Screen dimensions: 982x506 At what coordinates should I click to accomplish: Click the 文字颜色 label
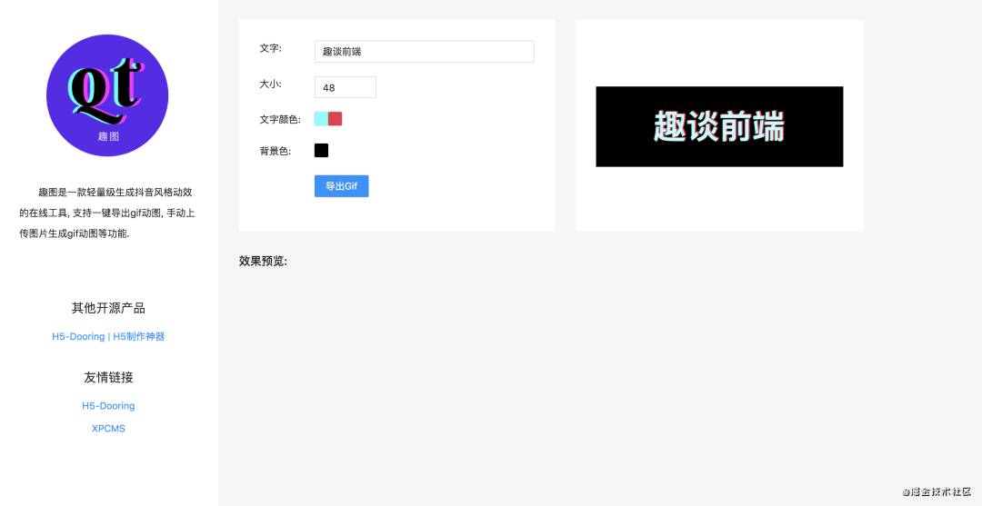click(x=280, y=120)
